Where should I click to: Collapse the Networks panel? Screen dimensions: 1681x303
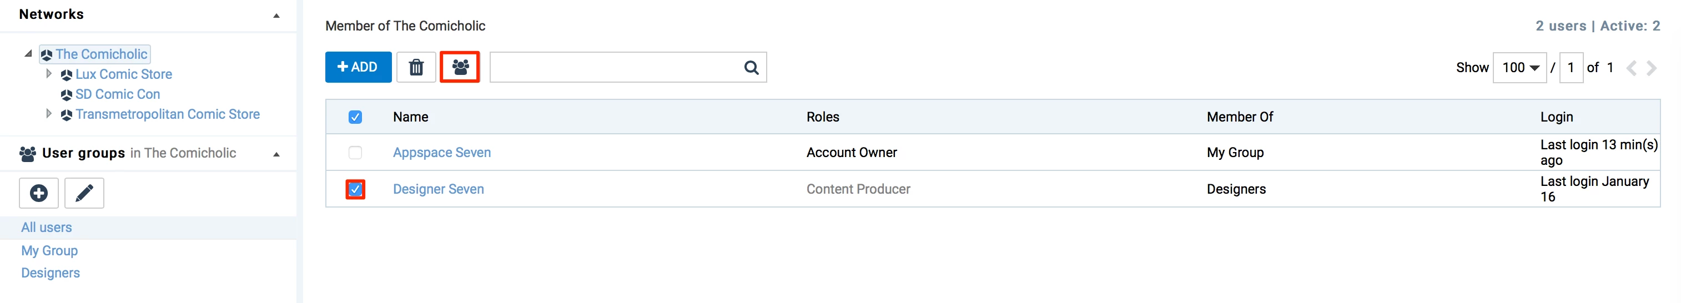point(276,15)
